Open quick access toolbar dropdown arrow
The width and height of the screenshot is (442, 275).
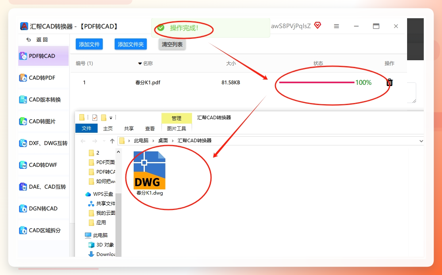pyautogui.click(x=111, y=118)
